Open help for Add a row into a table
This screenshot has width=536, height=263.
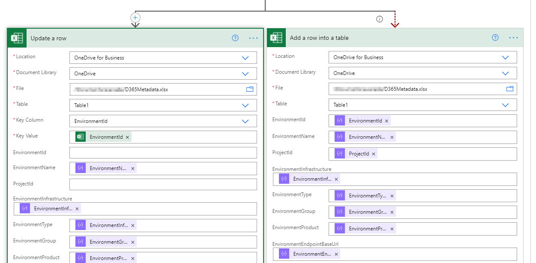495,37
